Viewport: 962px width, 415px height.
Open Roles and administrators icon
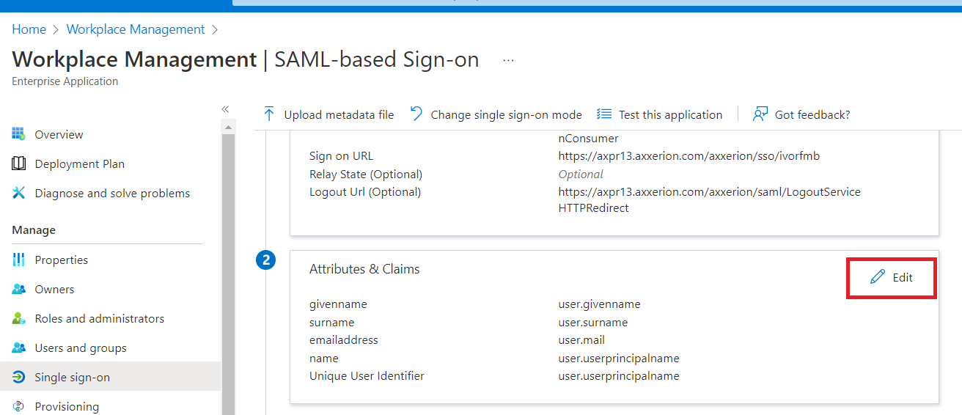coord(19,318)
